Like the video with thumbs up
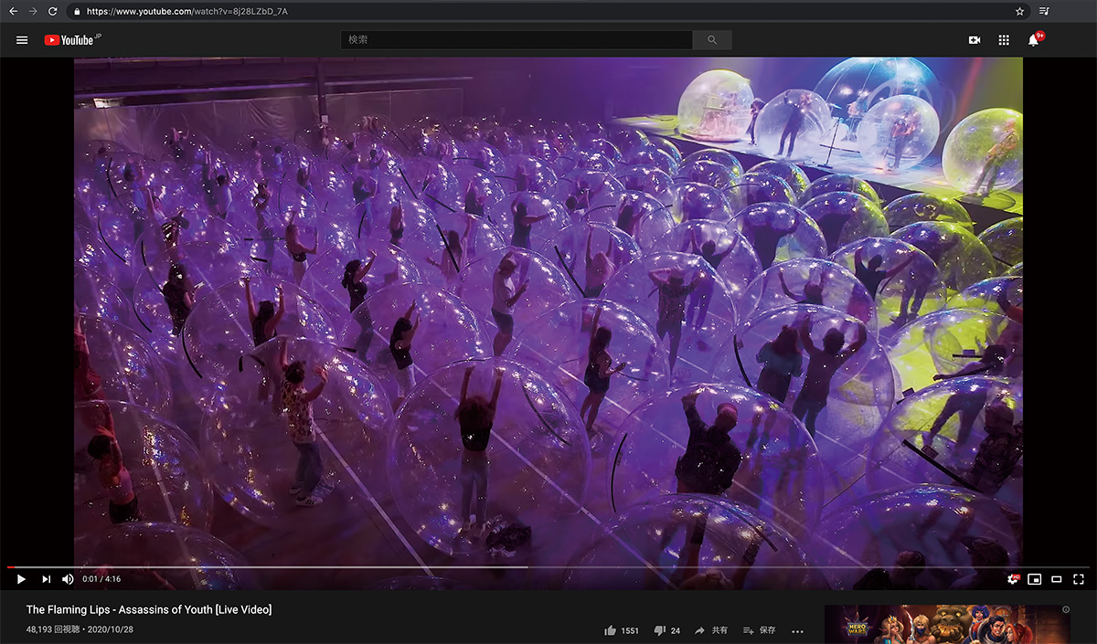Screen dimensions: 1097x644 tap(622, 630)
